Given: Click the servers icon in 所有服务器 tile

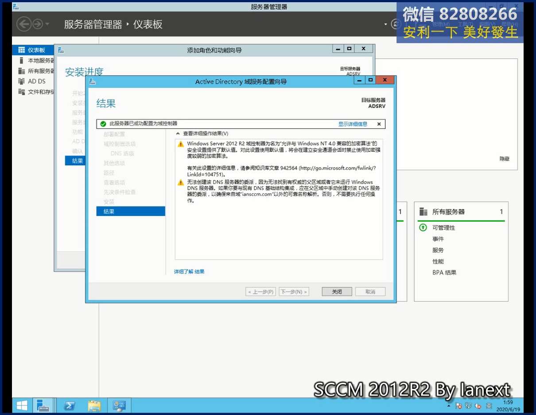Looking at the screenshot, I should tap(423, 212).
